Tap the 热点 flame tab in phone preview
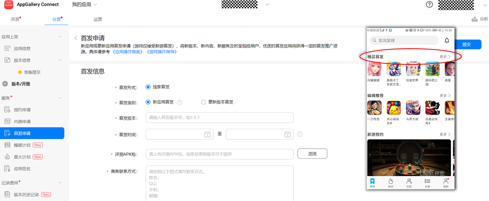Viewport: 489px width, 201px height. 391,183
